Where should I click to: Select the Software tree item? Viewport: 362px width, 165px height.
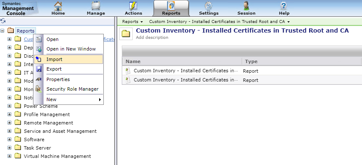(34, 140)
